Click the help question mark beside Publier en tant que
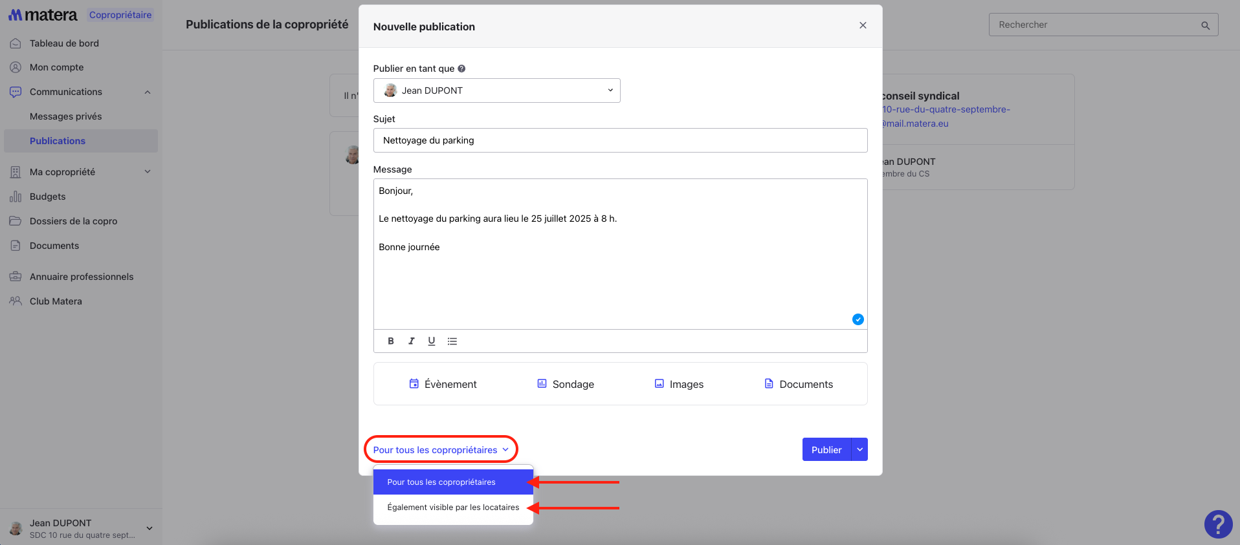Viewport: 1240px width, 545px height. [461, 69]
